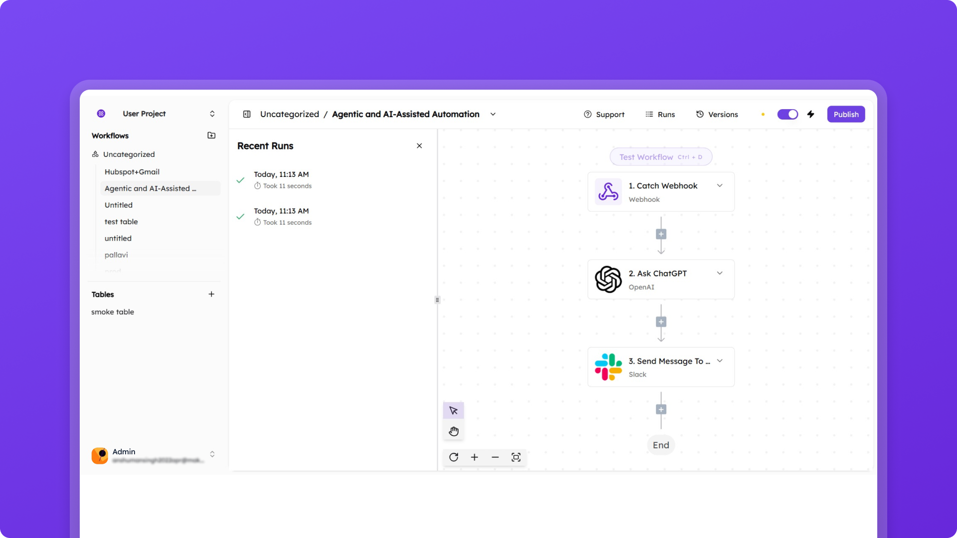This screenshot has width=957, height=538.
Task: Select the smoke table under Tables
Action: point(112,312)
